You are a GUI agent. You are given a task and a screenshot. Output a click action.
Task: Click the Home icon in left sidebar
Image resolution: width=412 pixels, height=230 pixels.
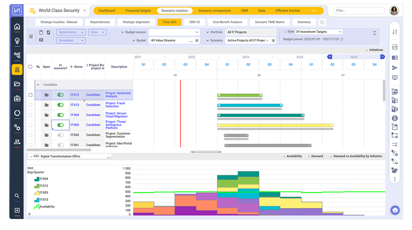coord(17,27)
